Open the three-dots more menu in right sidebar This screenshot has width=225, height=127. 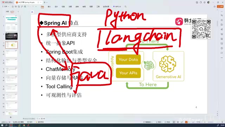point(222,58)
